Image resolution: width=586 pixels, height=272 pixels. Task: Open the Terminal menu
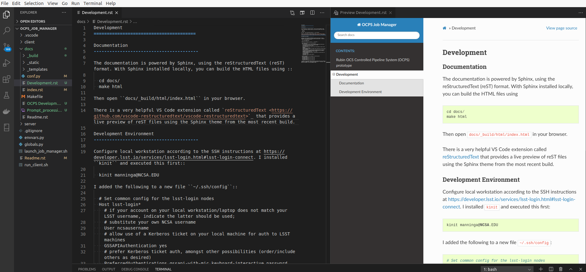click(x=92, y=3)
